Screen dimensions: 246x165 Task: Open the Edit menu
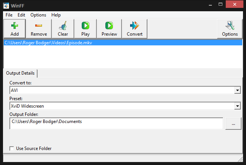point(21,15)
